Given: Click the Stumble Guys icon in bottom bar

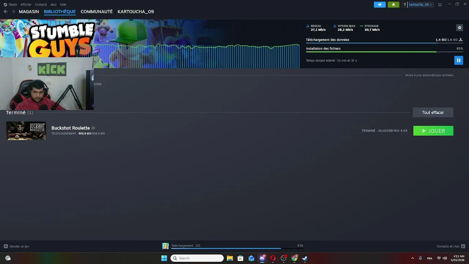Looking at the screenshot, I should (x=166, y=246).
